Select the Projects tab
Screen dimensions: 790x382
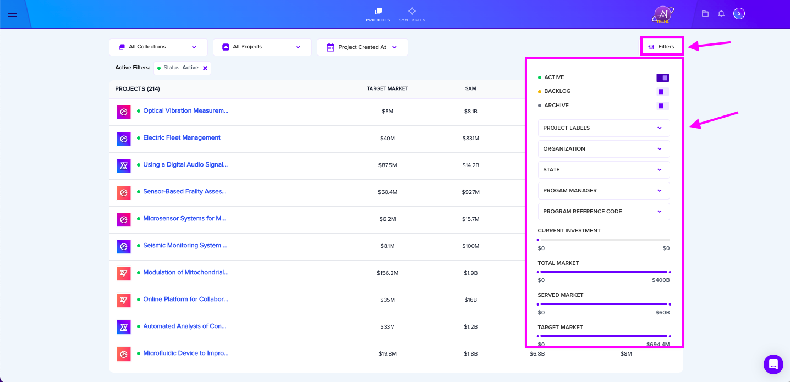click(x=378, y=15)
